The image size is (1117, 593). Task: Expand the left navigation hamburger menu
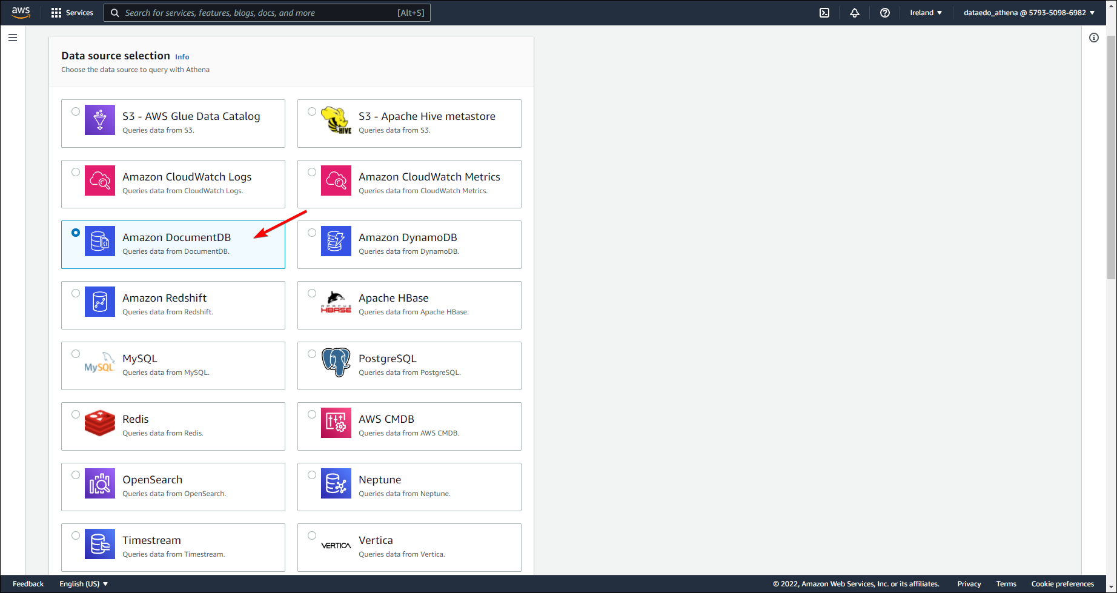(13, 37)
